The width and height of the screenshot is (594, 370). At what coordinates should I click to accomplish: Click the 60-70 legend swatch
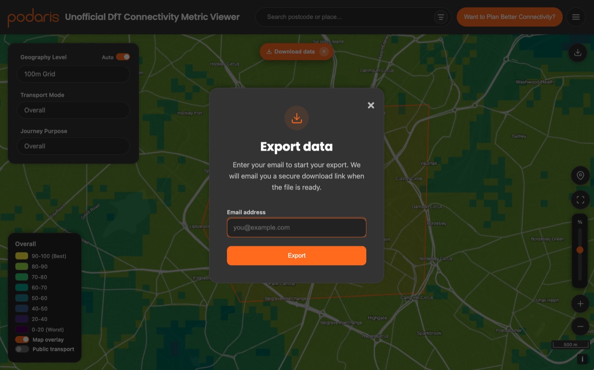pos(22,287)
